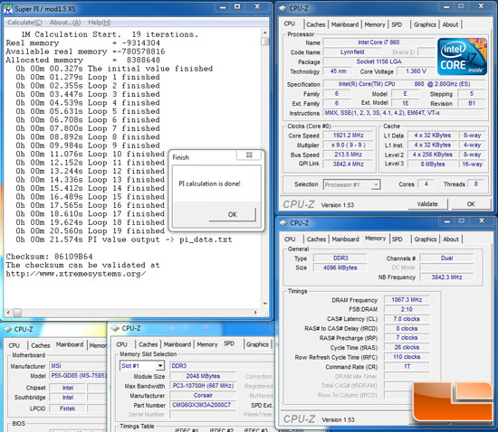The image size is (498, 432).
Task: Switch to Graphics tab in top CPU-Z window
Action: click(x=425, y=24)
